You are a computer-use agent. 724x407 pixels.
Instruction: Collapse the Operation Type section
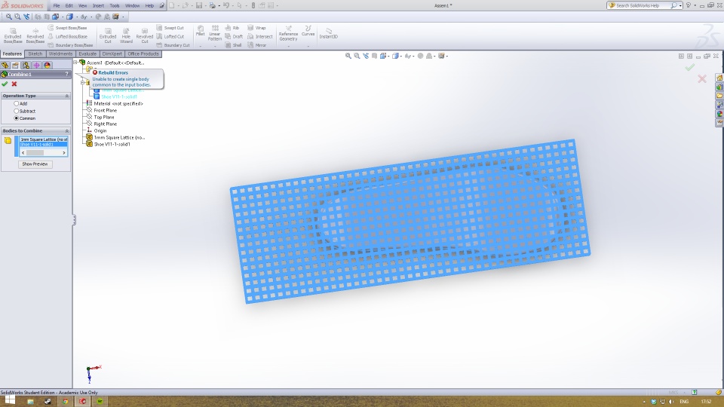tap(67, 96)
